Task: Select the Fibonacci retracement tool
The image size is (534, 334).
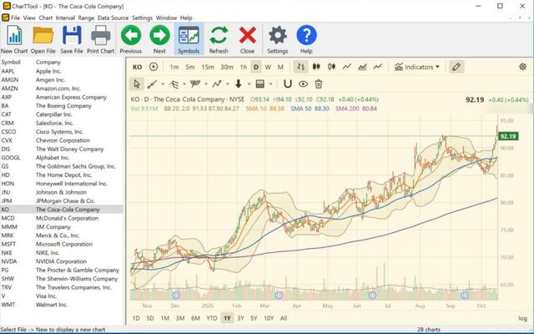Action: (174, 83)
